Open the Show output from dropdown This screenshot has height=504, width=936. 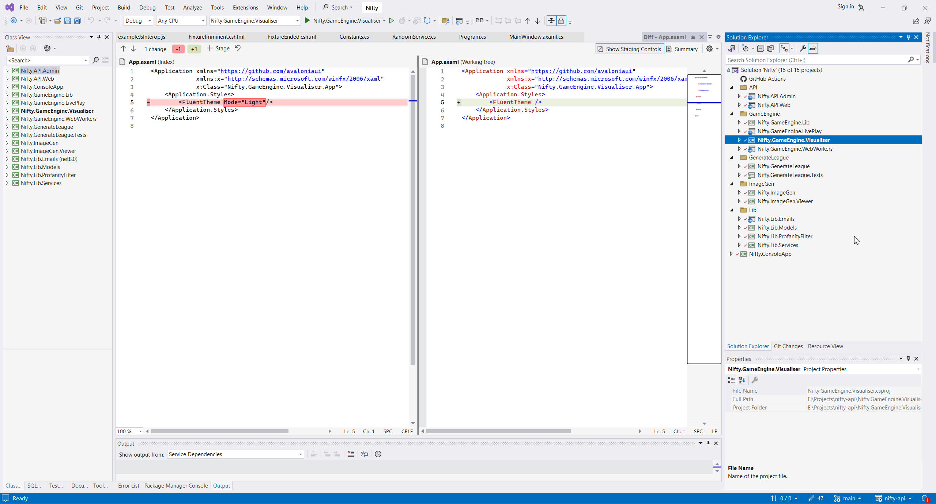235,454
